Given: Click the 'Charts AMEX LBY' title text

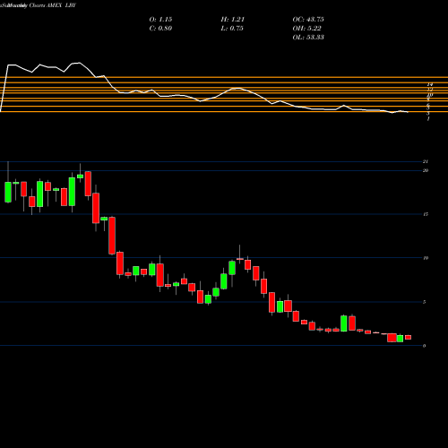Looking at the screenshot, I should click(x=53, y=5).
